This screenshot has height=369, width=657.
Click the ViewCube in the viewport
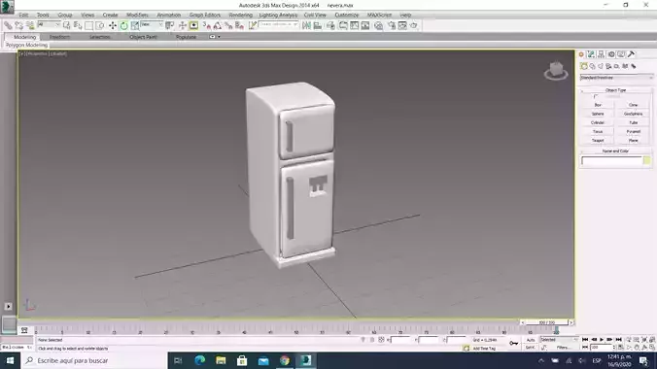coord(556,70)
